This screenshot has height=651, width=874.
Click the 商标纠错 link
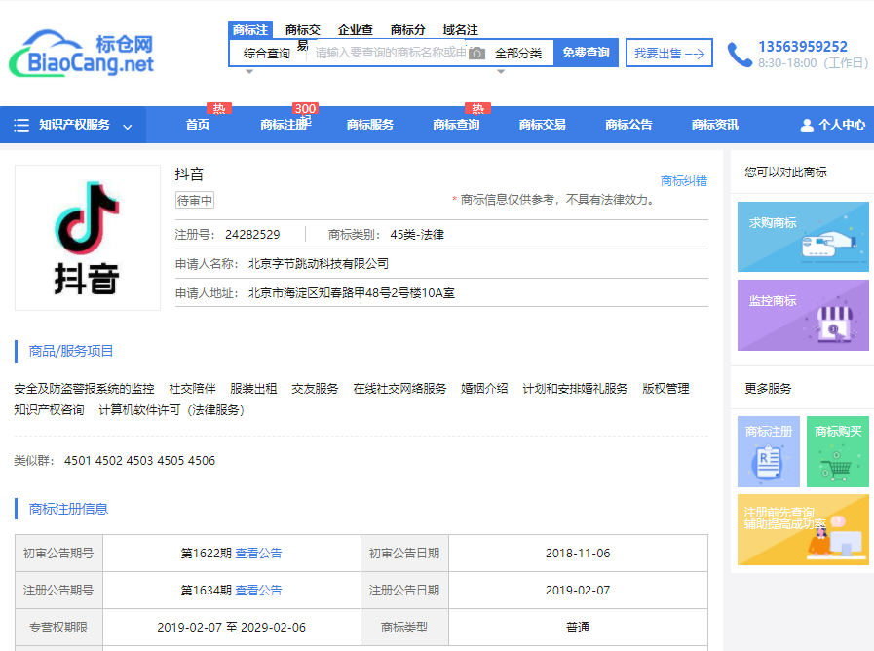pos(683,181)
